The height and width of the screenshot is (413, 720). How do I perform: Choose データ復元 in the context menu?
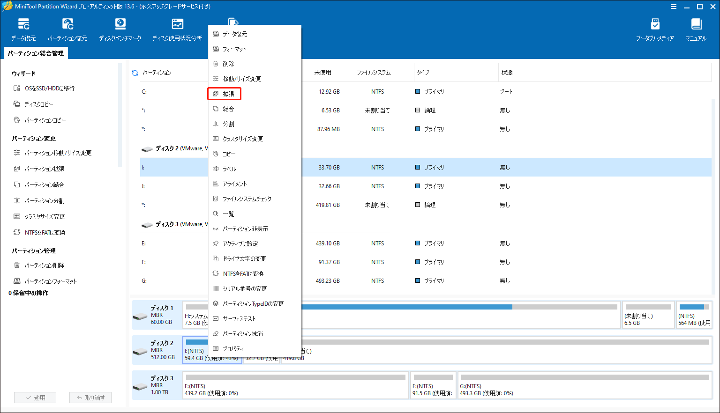coord(255,34)
